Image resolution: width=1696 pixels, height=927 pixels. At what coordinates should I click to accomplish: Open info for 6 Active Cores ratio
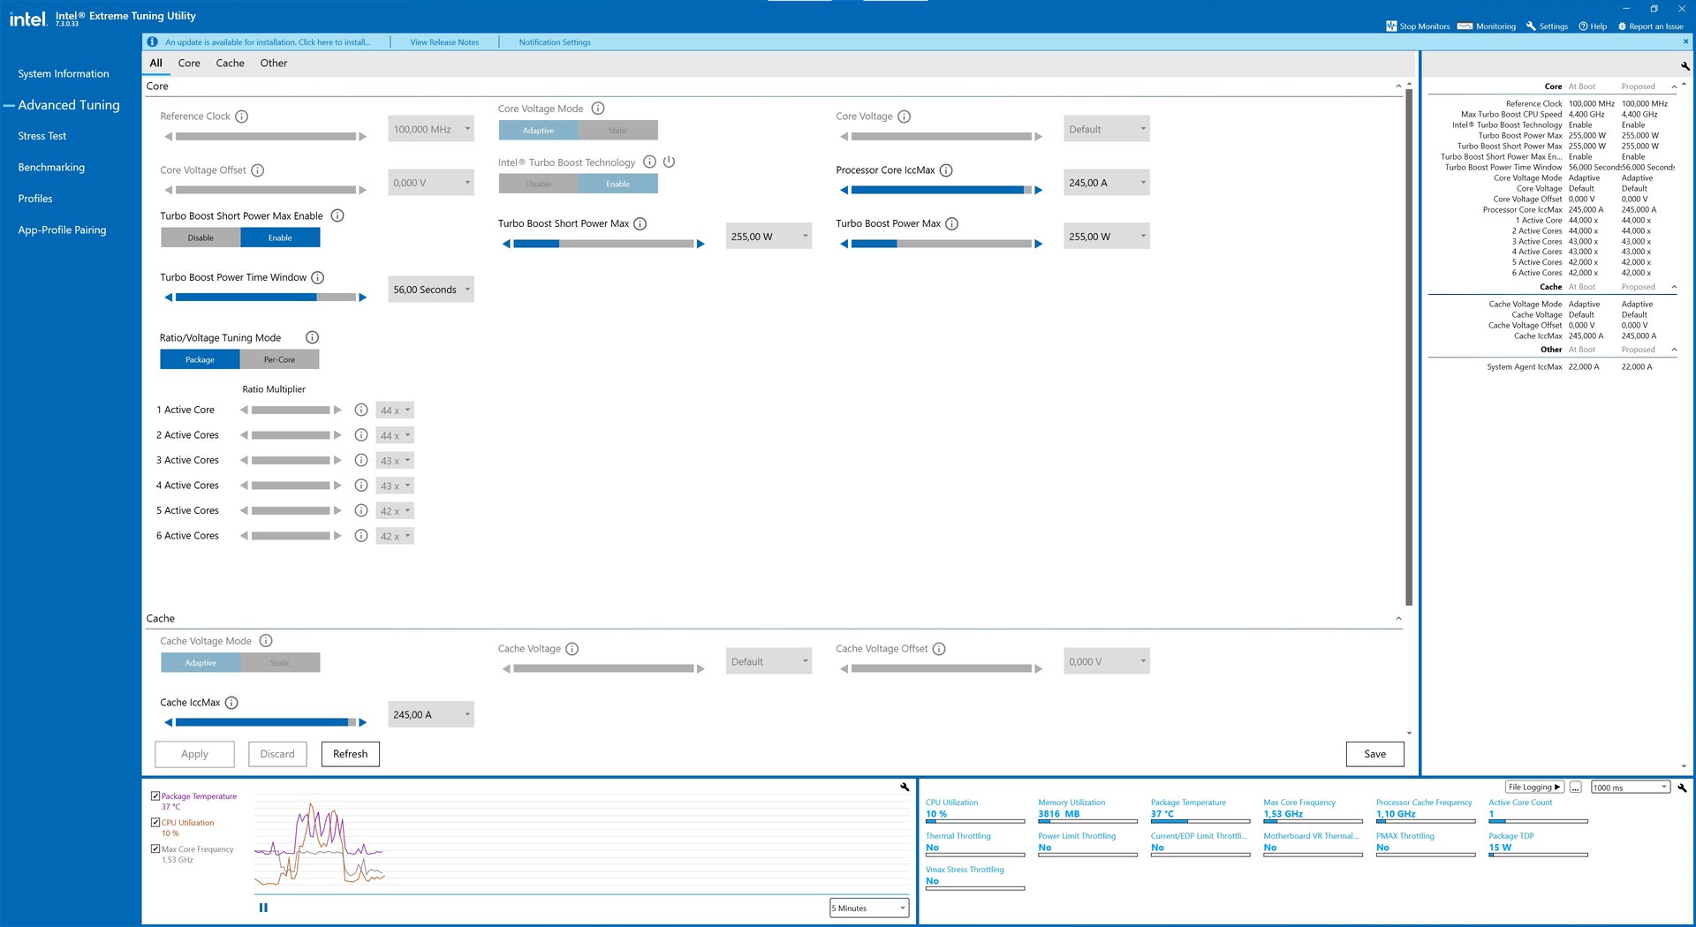pyautogui.click(x=361, y=536)
